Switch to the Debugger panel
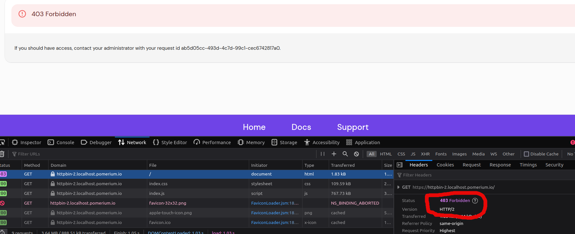 [96, 142]
